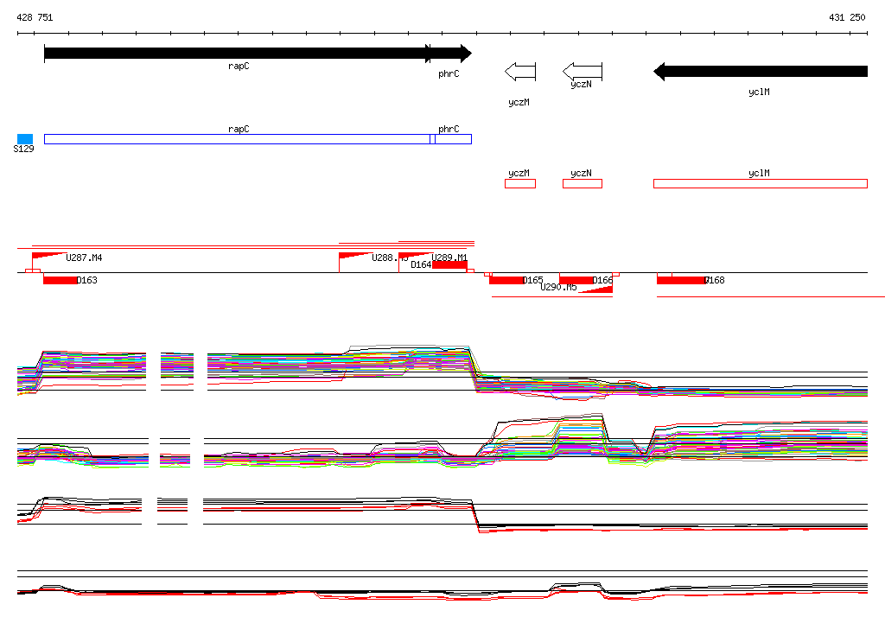
Task: Click the blue phrC outlined rectangle
Action: (453, 139)
